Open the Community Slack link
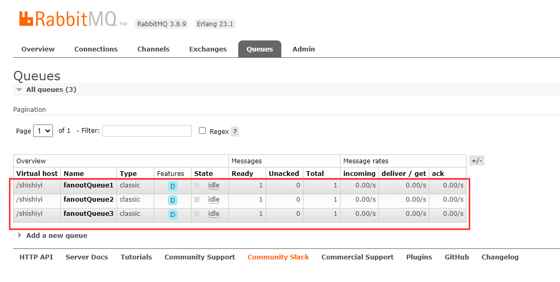The width and height of the screenshot is (560, 282). tap(278, 257)
